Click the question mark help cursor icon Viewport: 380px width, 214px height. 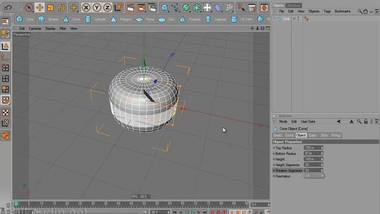coord(240,8)
